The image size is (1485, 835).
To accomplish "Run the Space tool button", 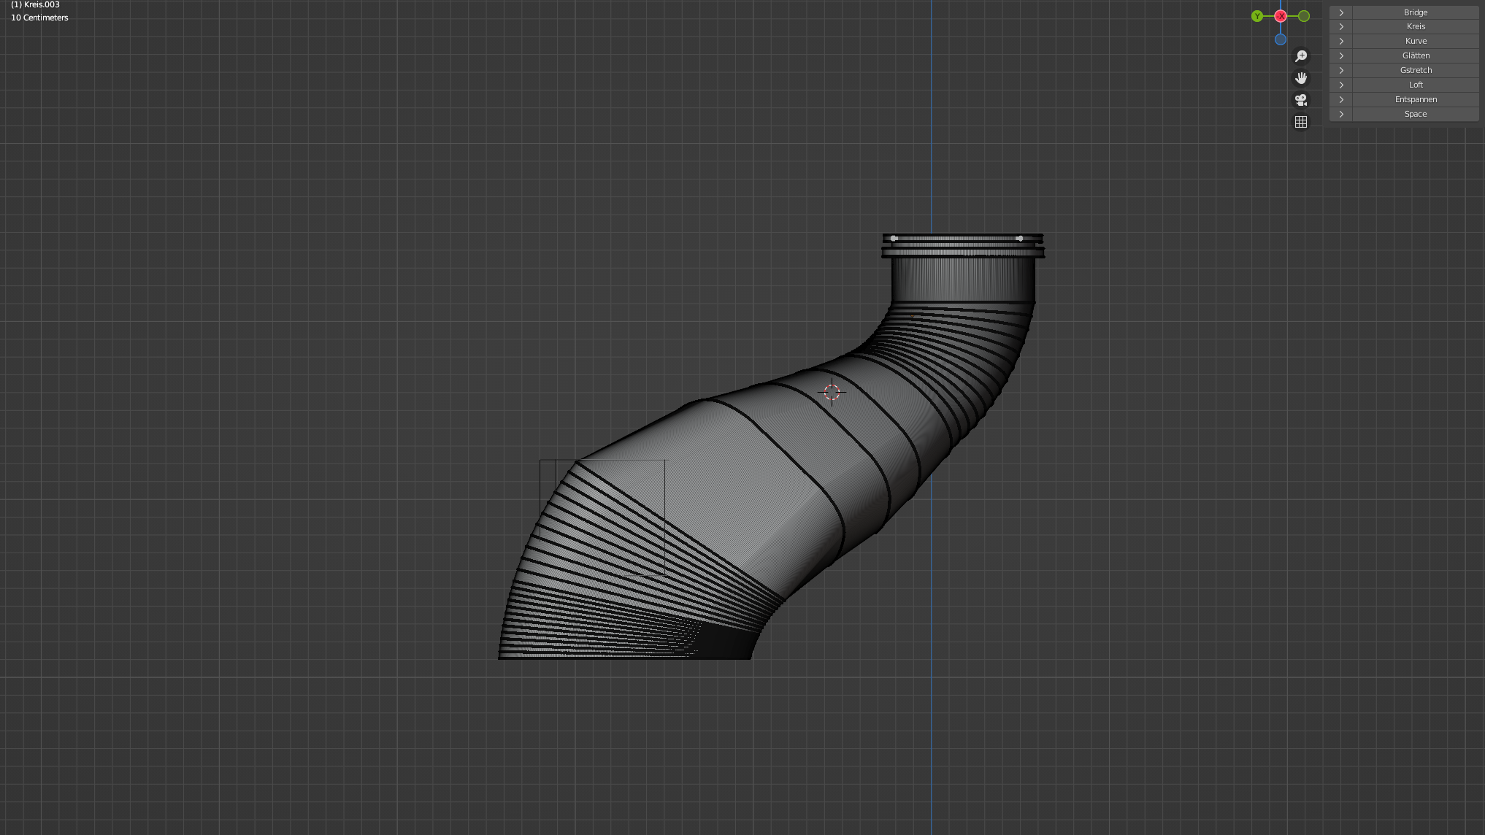I will point(1416,114).
